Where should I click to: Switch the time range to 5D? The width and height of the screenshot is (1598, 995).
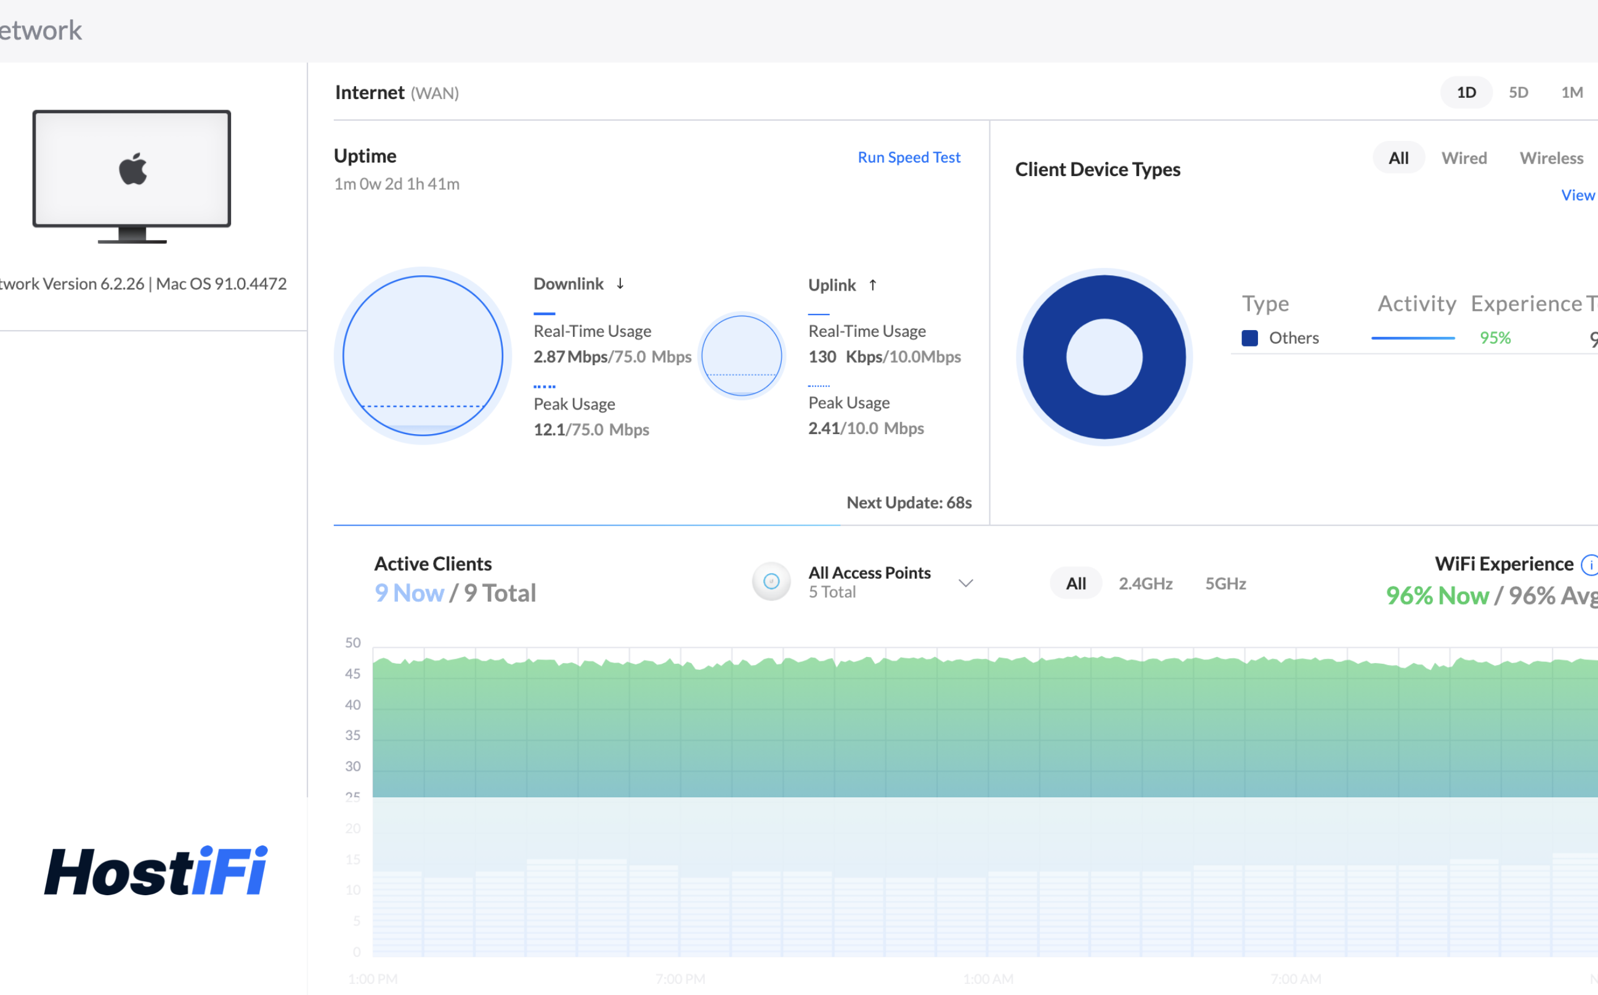coord(1519,92)
